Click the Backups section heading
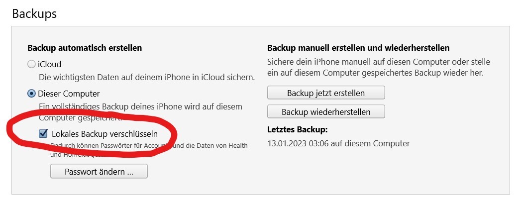 (x=34, y=13)
